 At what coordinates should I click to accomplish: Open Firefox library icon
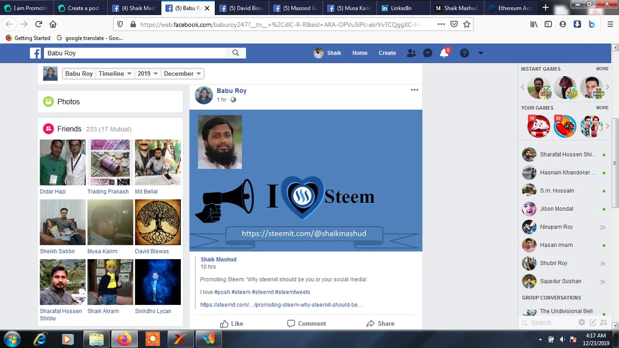coord(534,24)
